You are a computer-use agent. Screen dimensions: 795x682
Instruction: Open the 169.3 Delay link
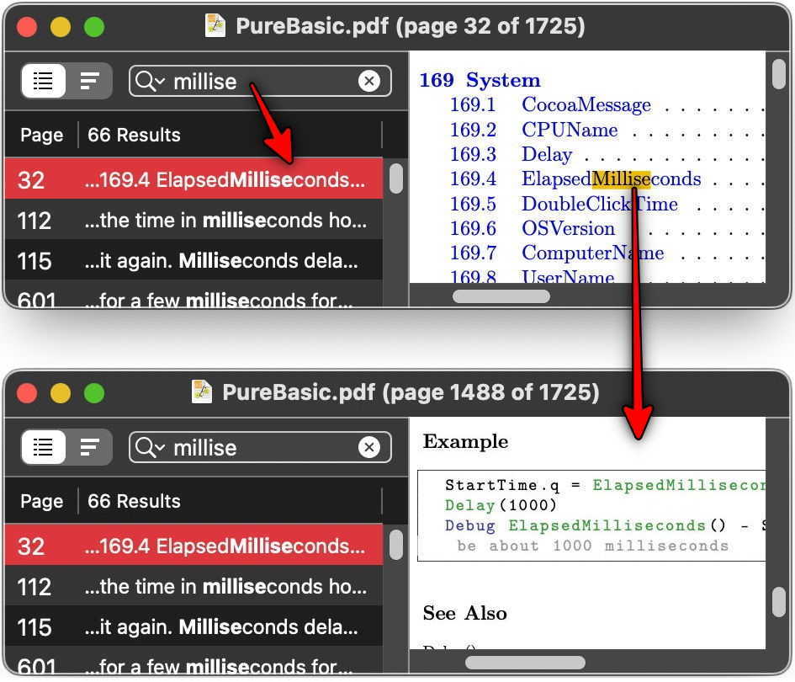pos(511,154)
